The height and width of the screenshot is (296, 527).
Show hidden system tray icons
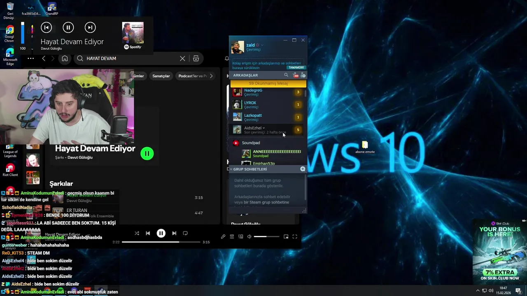click(x=478, y=291)
